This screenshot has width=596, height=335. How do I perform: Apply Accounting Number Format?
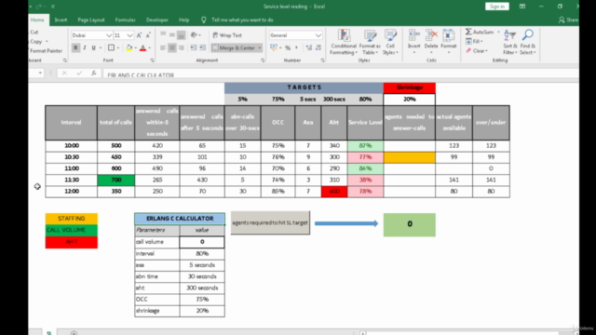click(274, 47)
